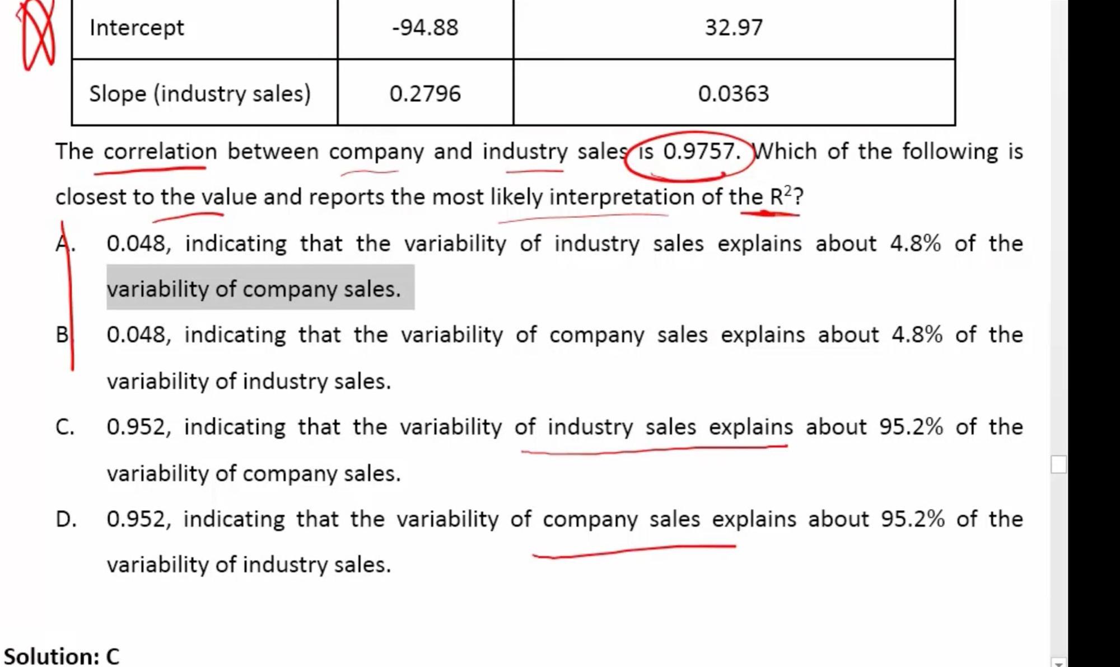The image size is (1120, 667).
Task: Click the 32.97 table cell
Action: (x=734, y=27)
